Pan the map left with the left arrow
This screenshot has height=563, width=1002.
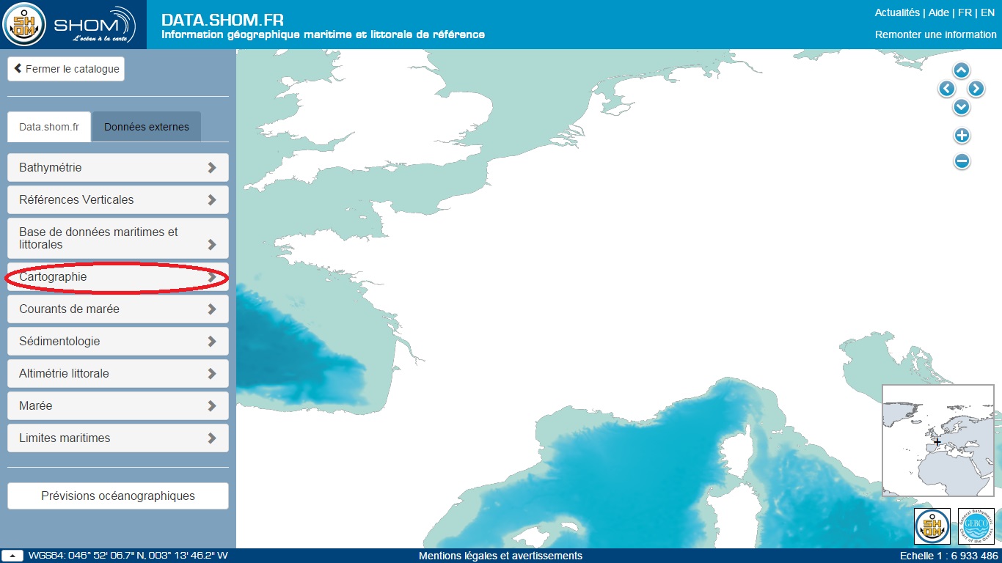click(x=946, y=89)
